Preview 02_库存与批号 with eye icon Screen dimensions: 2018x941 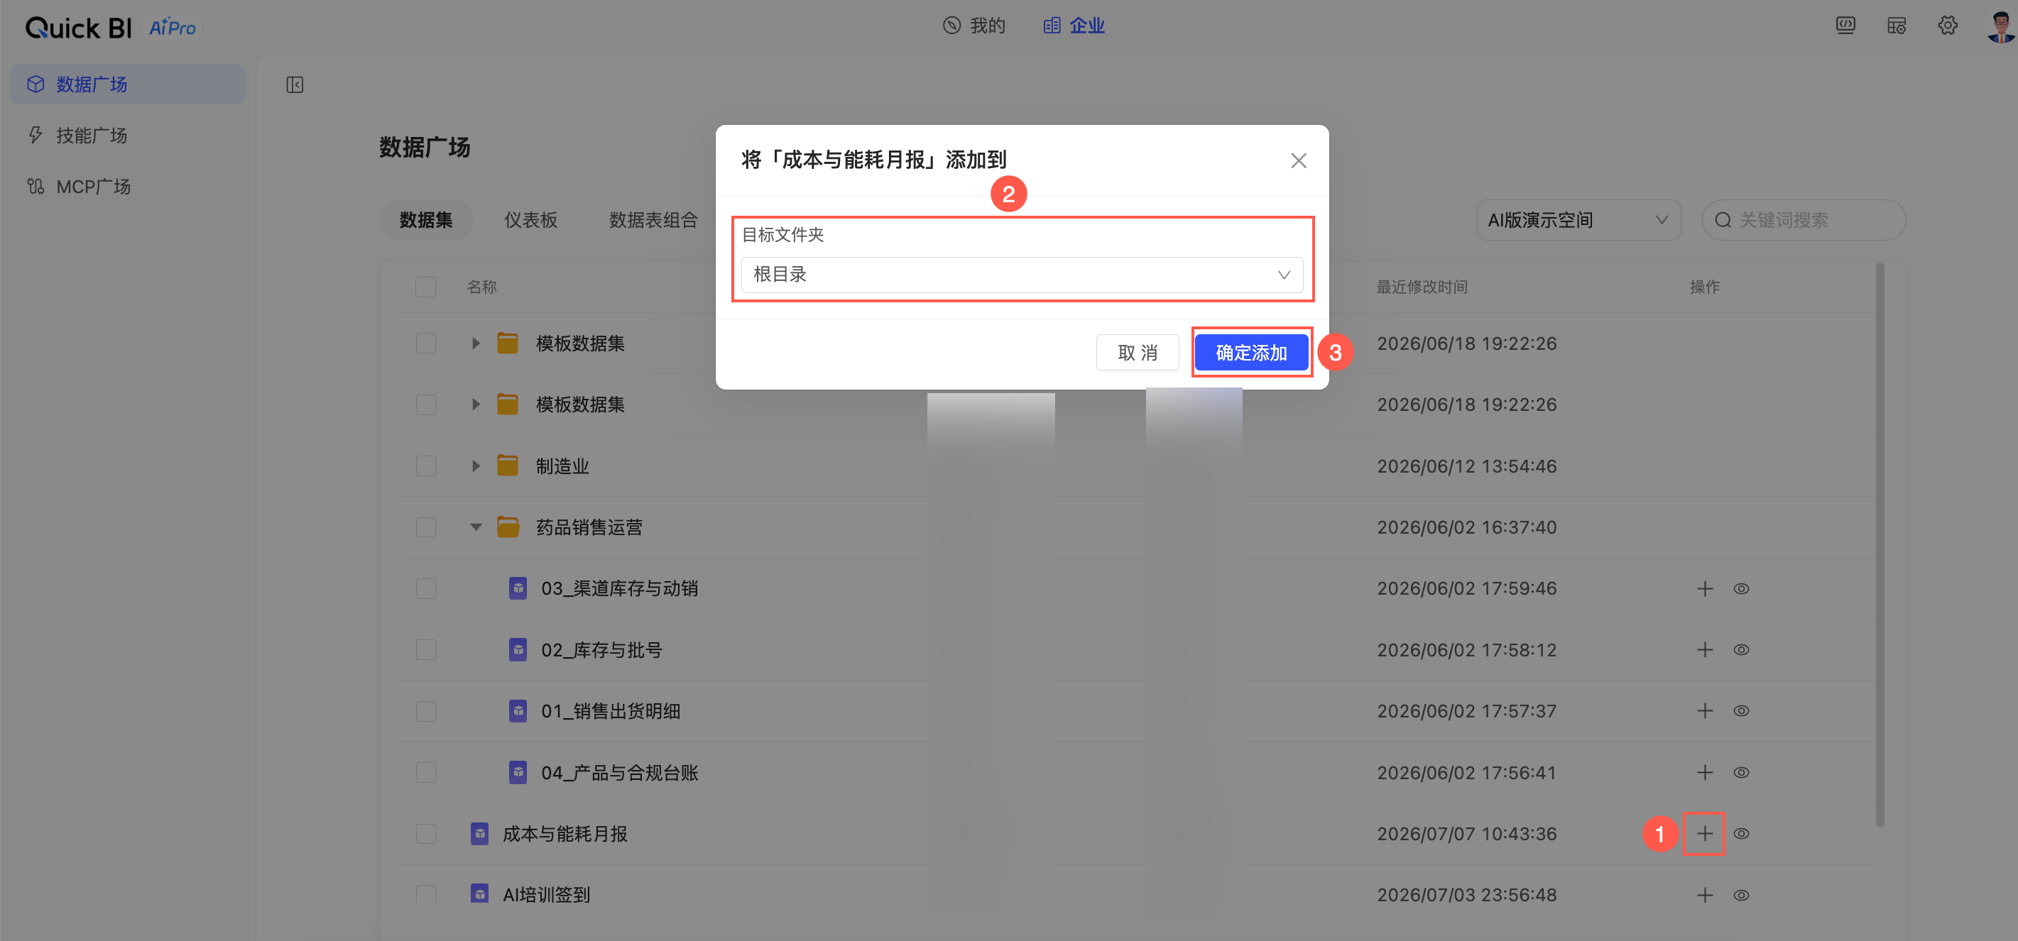pos(1740,650)
